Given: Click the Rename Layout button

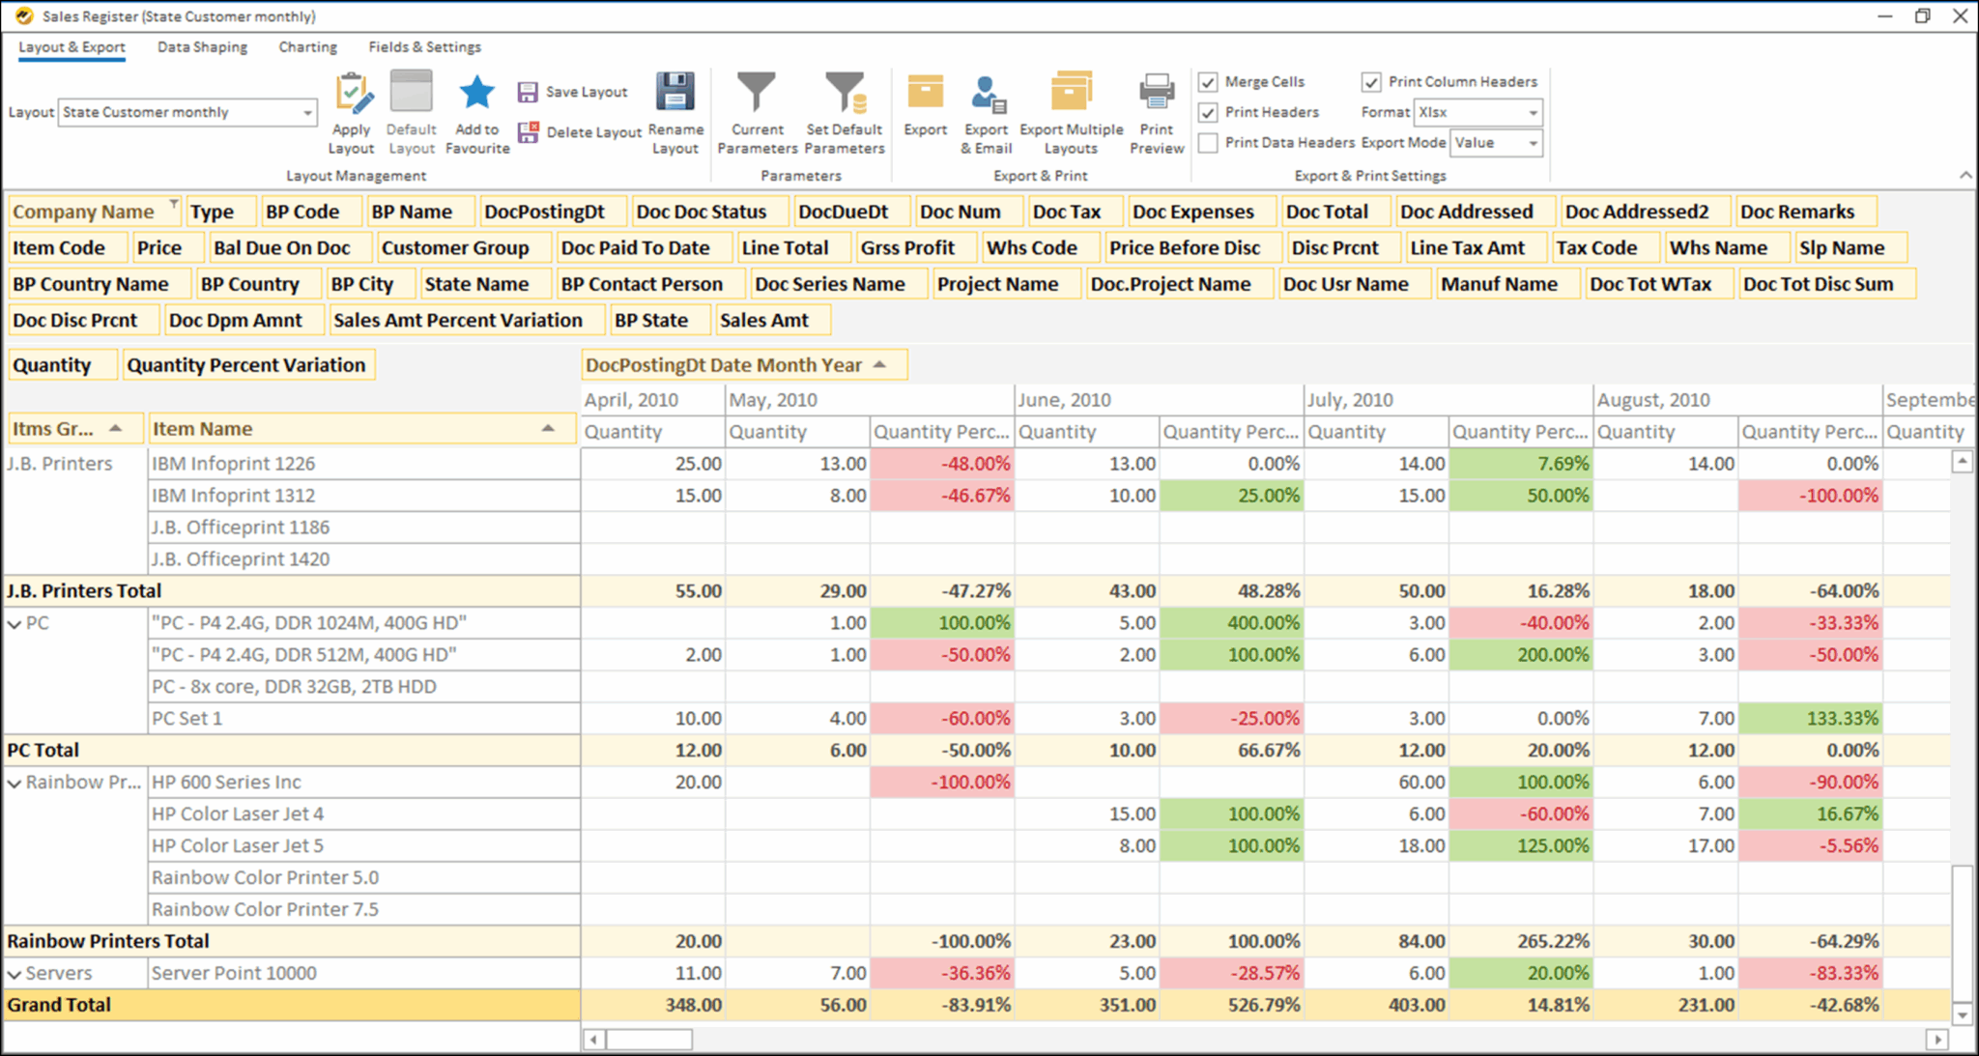Looking at the screenshot, I should click(x=675, y=111).
